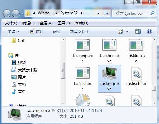
Task: Click the Back navigation button
Action: 7,13
